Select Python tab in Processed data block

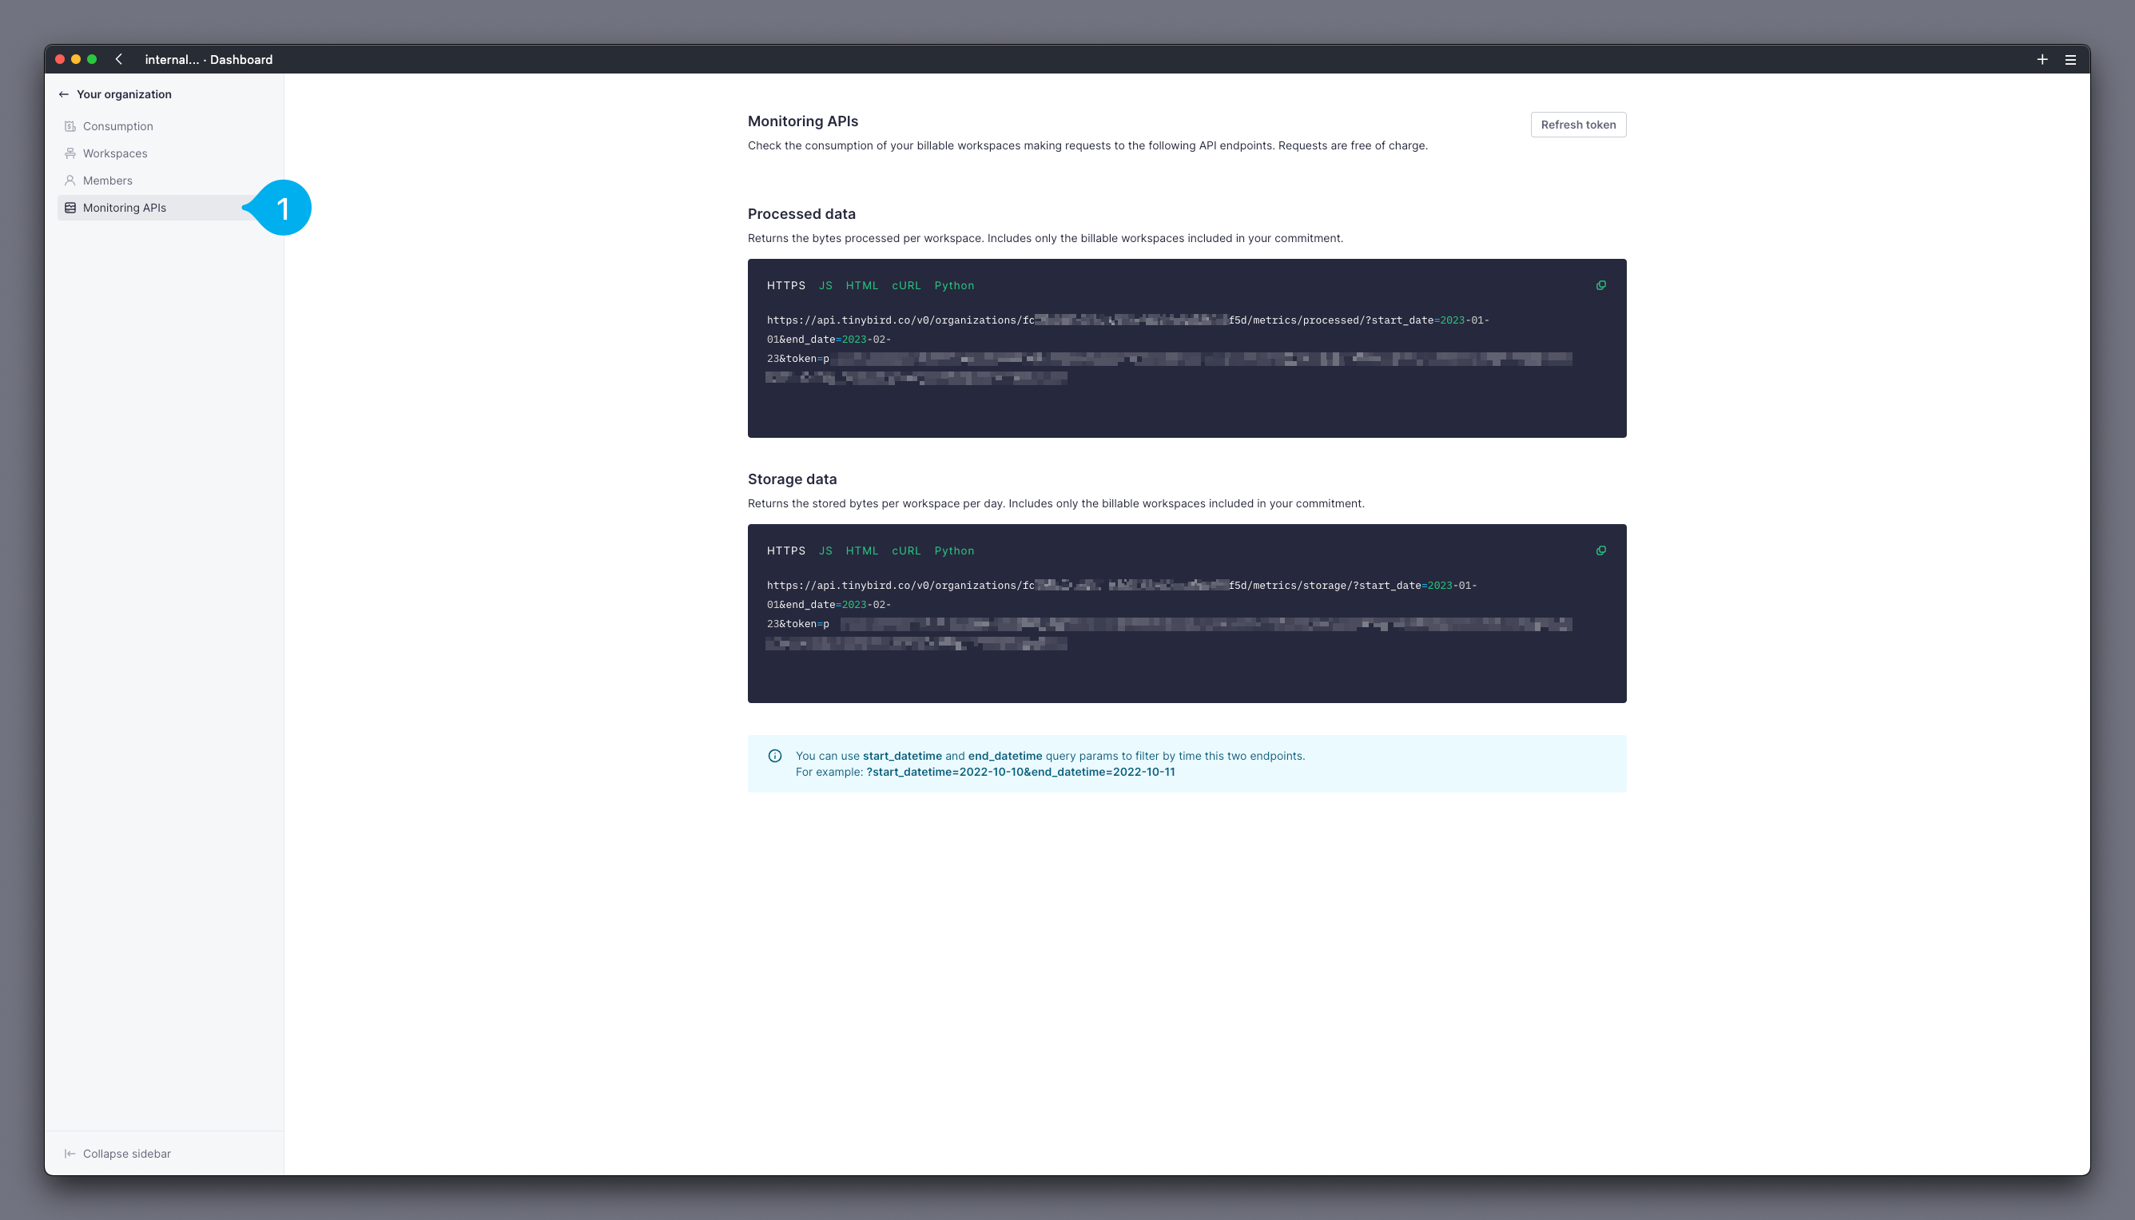(954, 286)
